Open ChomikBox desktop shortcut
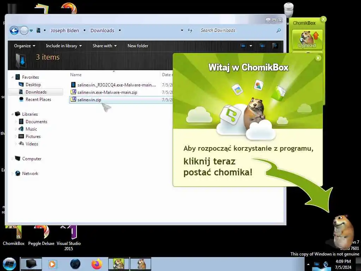Viewport: 361px width, 271px height. pos(14,236)
